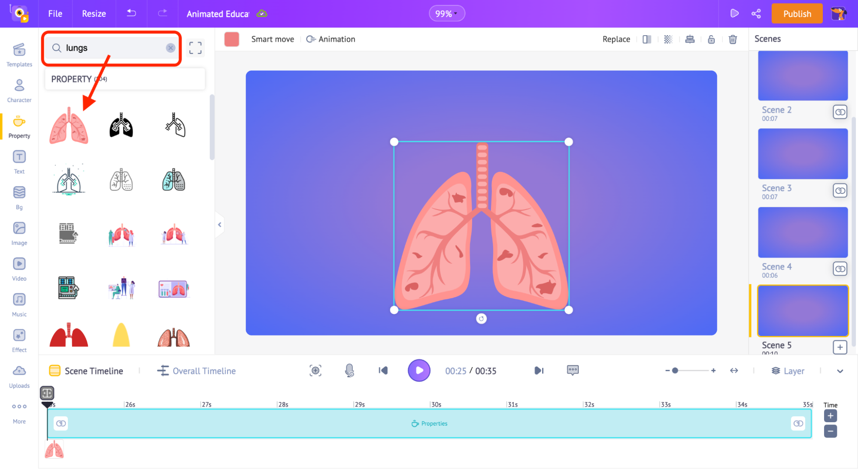
Task: Open the pink color swatch
Action: [x=232, y=39]
